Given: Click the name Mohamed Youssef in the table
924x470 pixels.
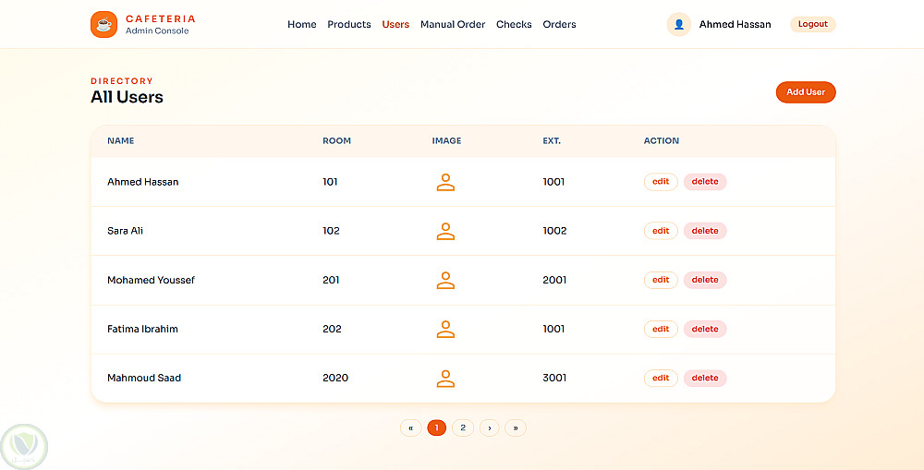Looking at the screenshot, I should 151,280.
